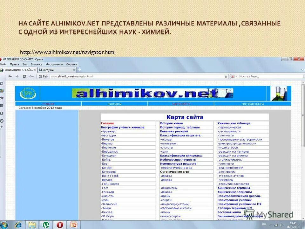Open the История химии link

(x=171, y=123)
